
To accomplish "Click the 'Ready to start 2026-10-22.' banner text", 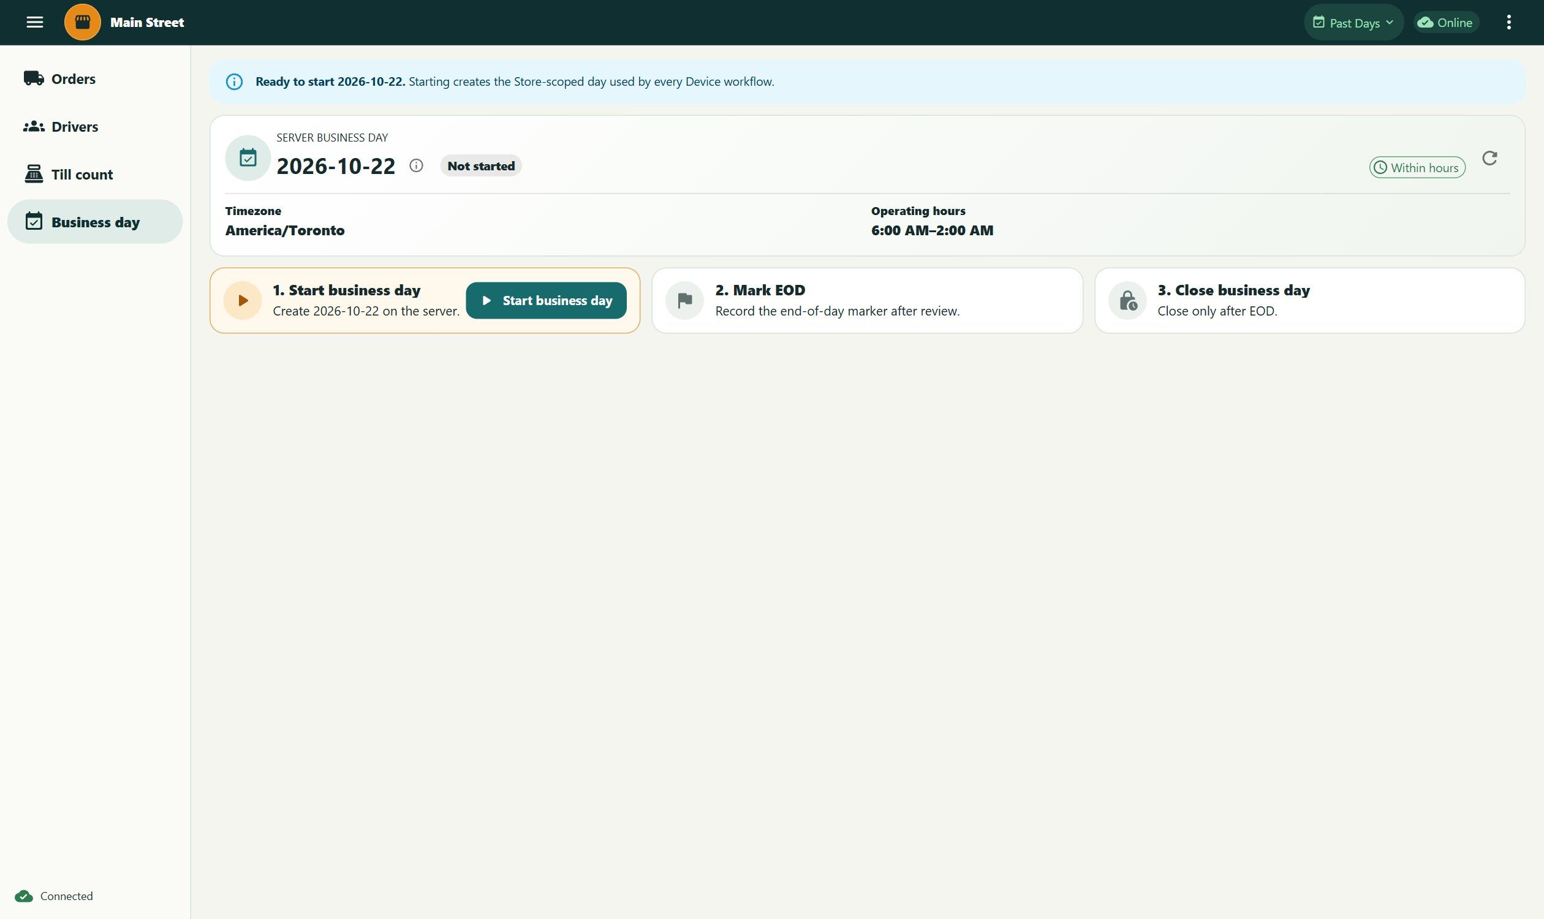I will click(x=330, y=81).
